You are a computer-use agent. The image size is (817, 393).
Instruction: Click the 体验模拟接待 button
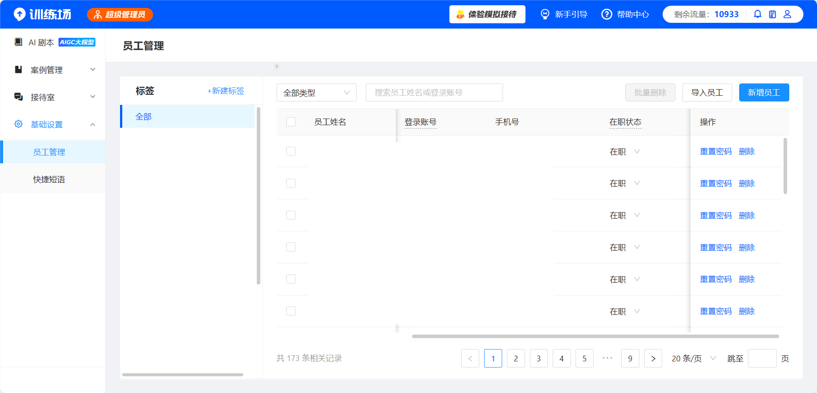(x=487, y=14)
